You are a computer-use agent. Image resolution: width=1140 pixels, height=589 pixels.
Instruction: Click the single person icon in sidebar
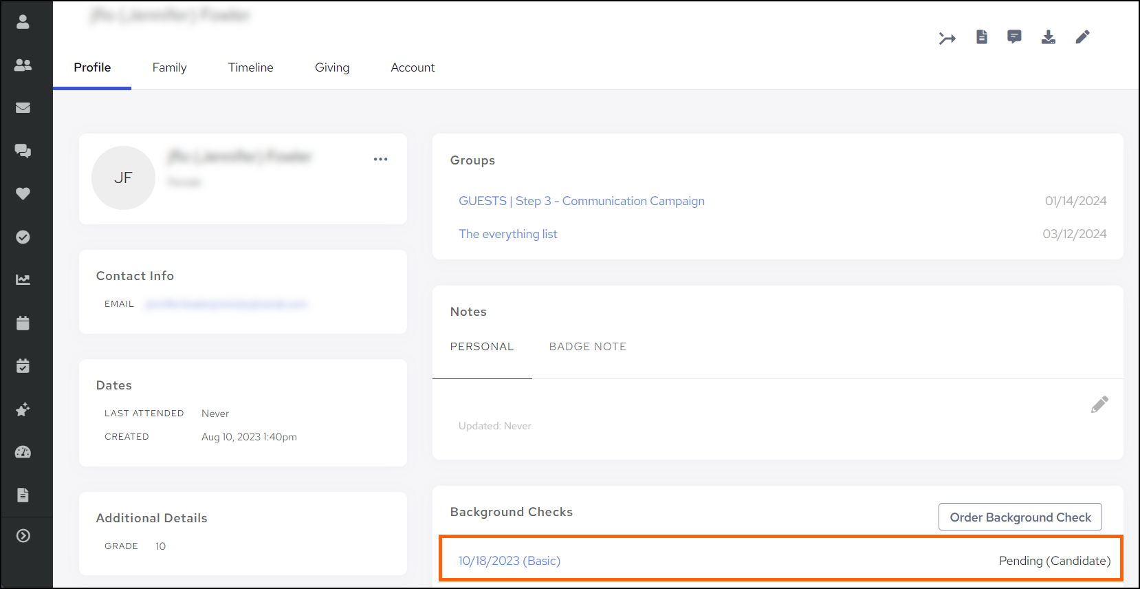[x=23, y=22]
